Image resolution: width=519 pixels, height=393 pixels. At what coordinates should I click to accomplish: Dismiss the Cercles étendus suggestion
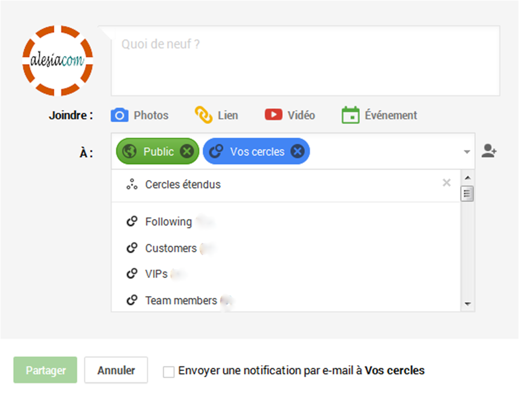click(446, 182)
